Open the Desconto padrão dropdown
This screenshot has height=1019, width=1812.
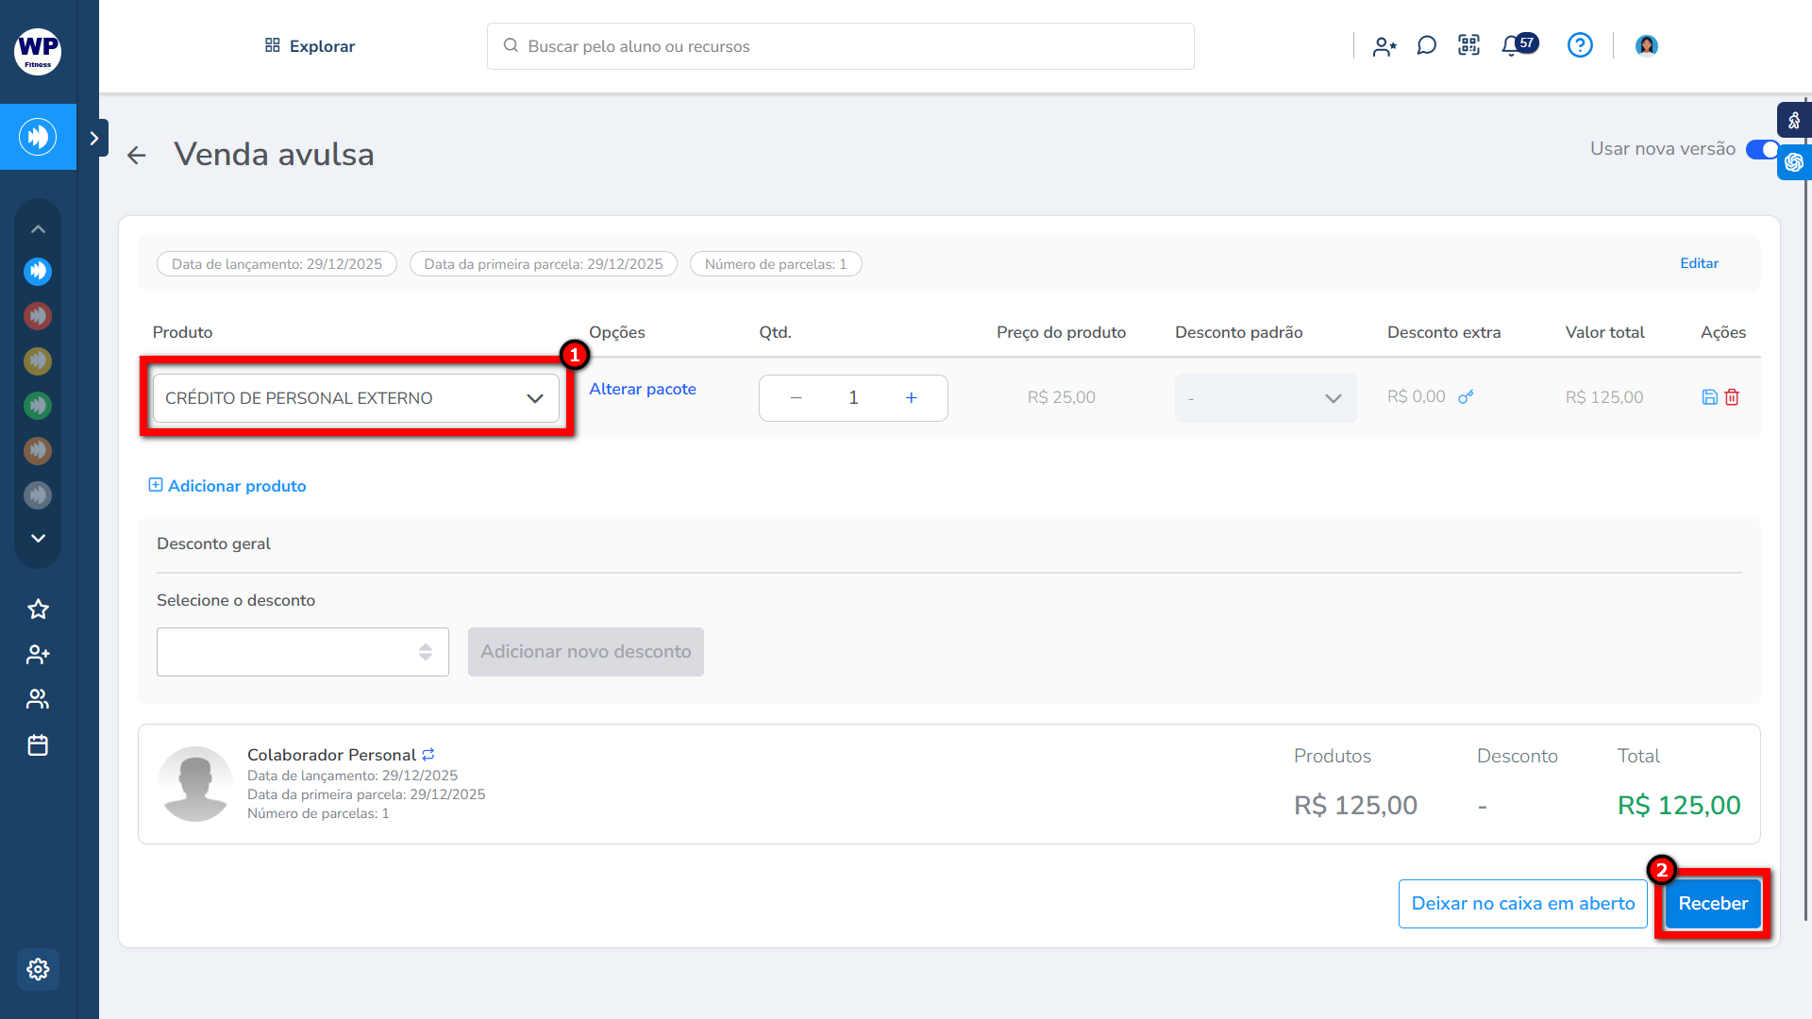(1266, 398)
